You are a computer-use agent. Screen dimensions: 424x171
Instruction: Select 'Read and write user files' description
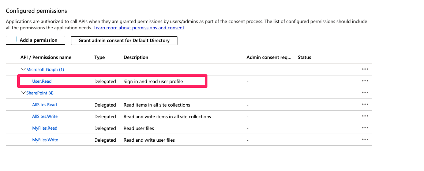[x=149, y=140]
